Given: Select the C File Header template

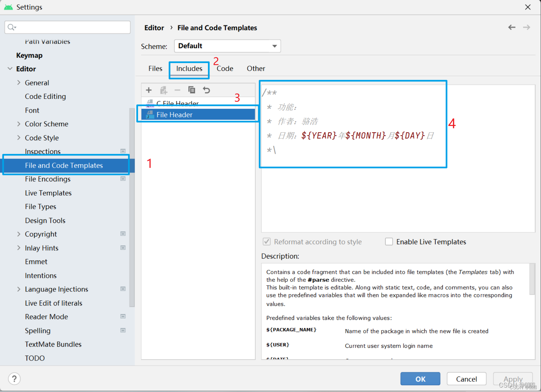Looking at the screenshot, I should 198,103.
